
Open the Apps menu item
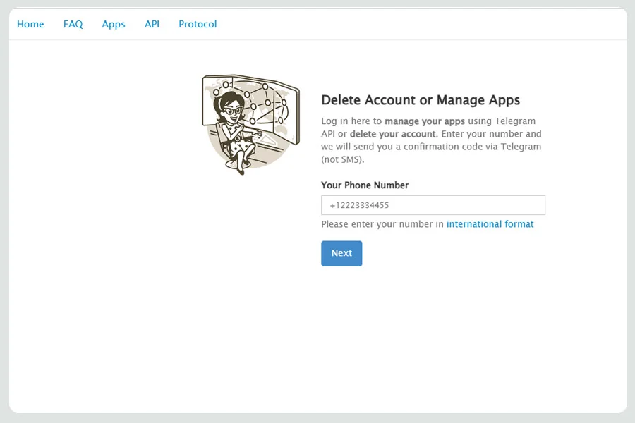pos(114,25)
